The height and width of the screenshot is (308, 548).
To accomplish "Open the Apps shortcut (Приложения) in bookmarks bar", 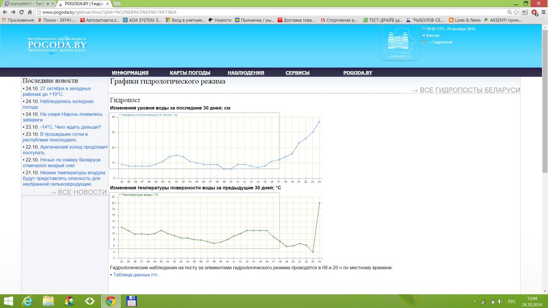I will click(18, 20).
